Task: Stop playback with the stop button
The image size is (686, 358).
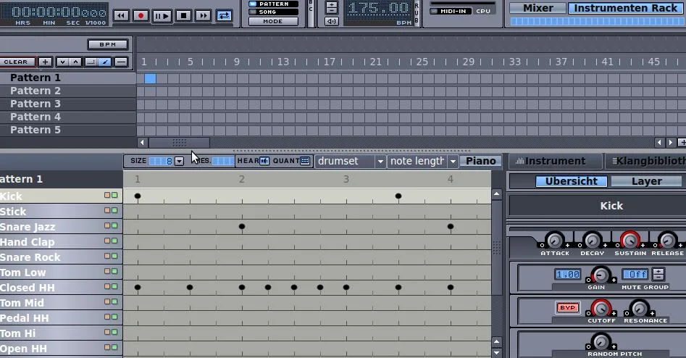Action: pyautogui.click(x=183, y=15)
